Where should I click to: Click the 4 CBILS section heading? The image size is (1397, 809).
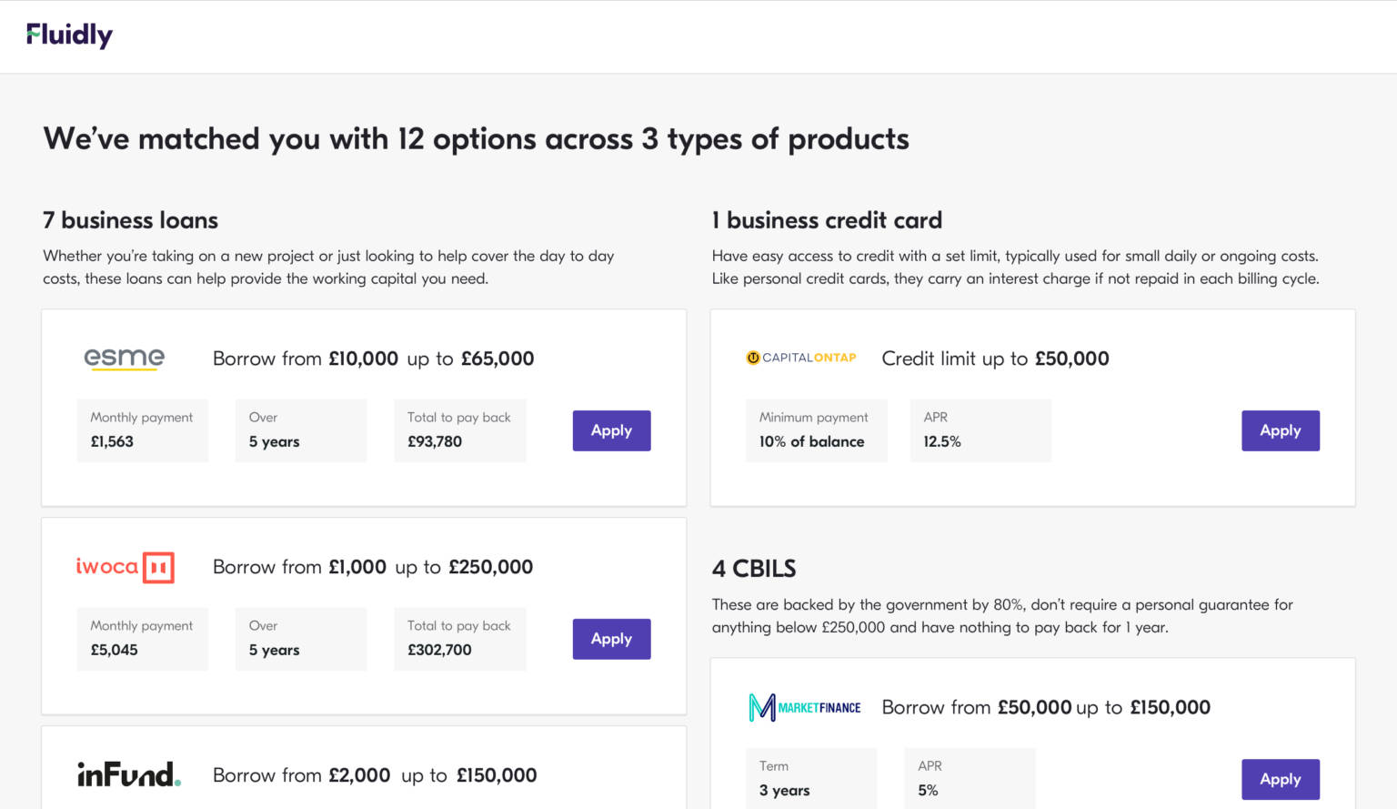[753, 568]
